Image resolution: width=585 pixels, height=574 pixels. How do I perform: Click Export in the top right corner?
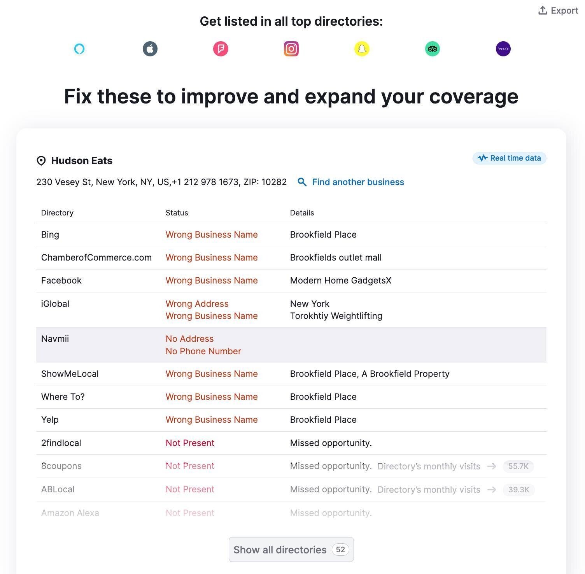coord(563,10)
